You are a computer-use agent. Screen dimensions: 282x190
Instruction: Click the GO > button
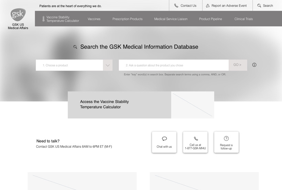pyautogui.click(x=238, y=65)
